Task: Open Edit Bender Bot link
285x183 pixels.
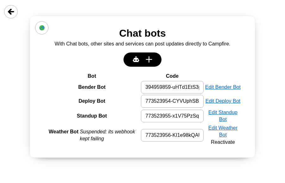Action: [223, 87]
